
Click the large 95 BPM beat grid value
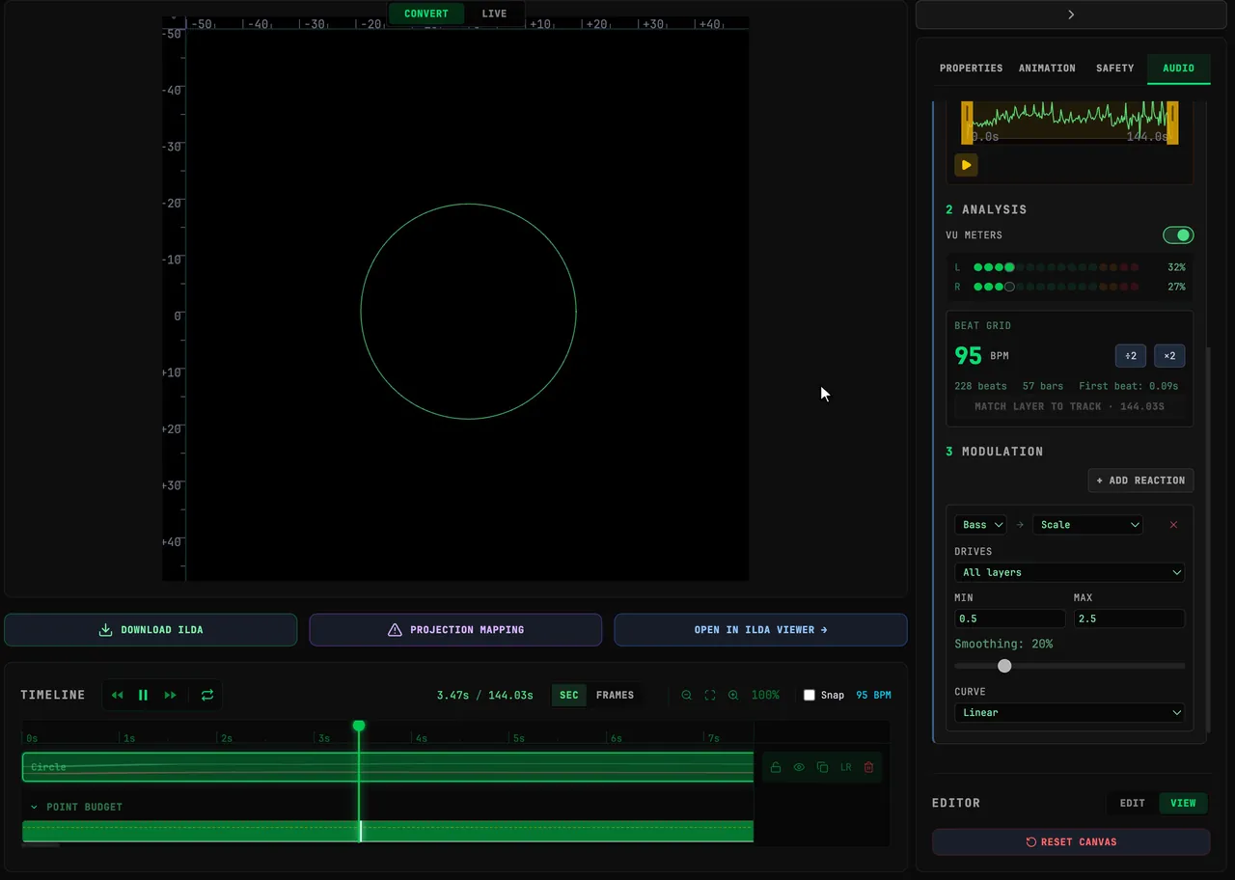click(x=969, y=355)
